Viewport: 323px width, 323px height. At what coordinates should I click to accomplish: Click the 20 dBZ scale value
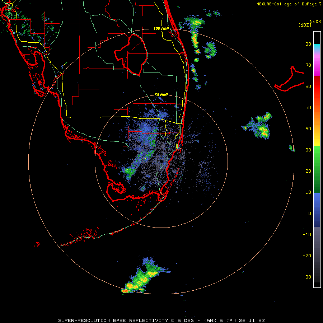pos(308,171)
